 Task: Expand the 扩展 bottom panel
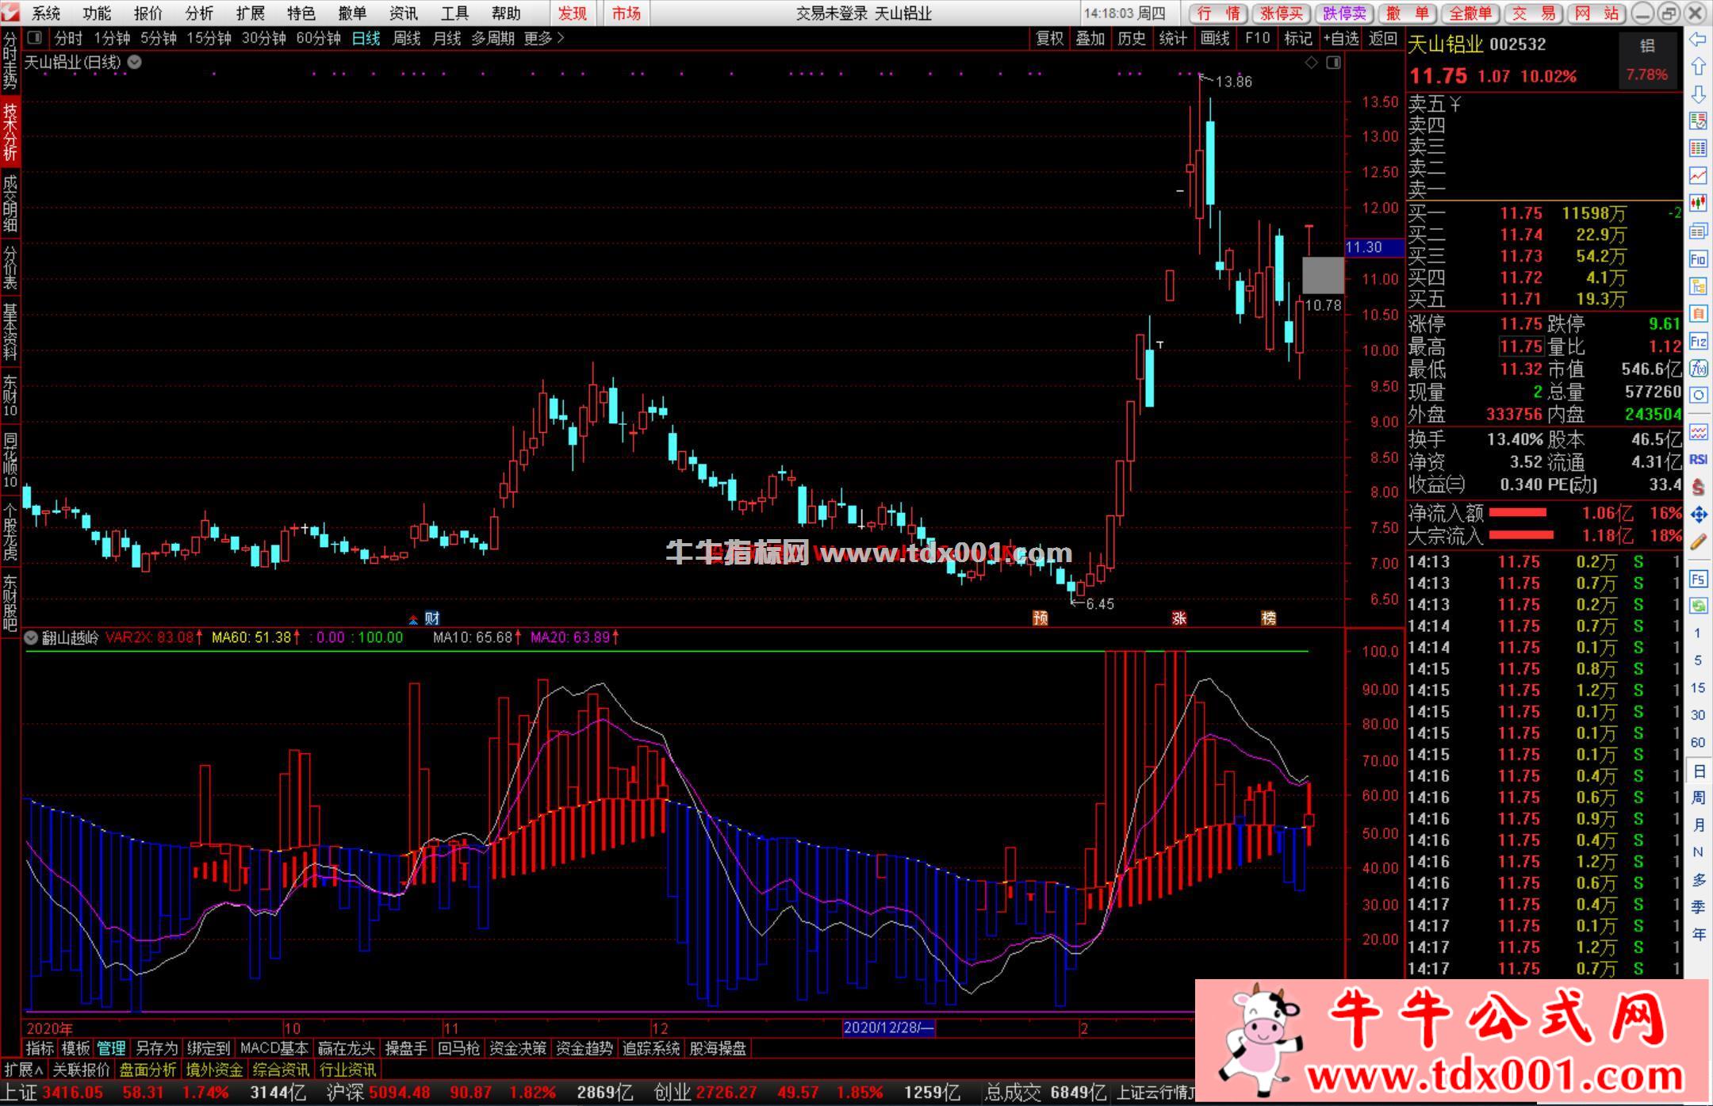tap(24, 1070)
